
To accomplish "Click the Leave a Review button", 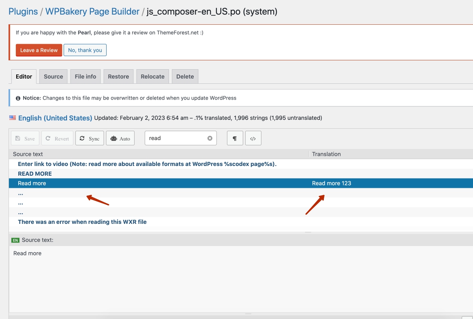I will [x=39, y=50].
